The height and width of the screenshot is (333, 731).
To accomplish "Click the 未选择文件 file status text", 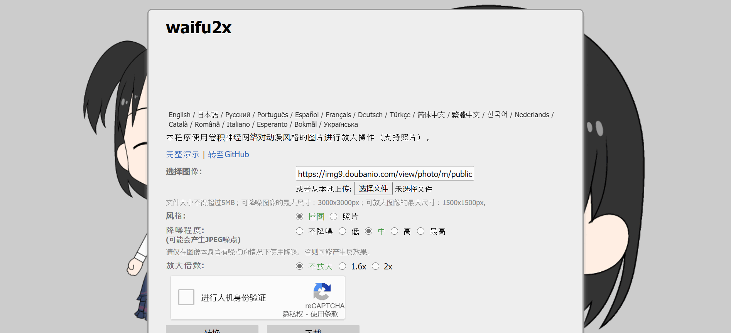I will point(414,189).
